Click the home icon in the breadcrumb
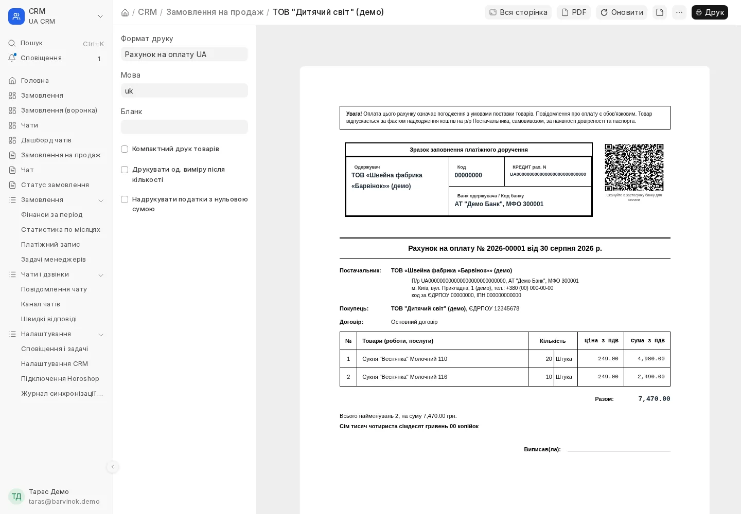 pyautogui.click(x=125, y=12)
